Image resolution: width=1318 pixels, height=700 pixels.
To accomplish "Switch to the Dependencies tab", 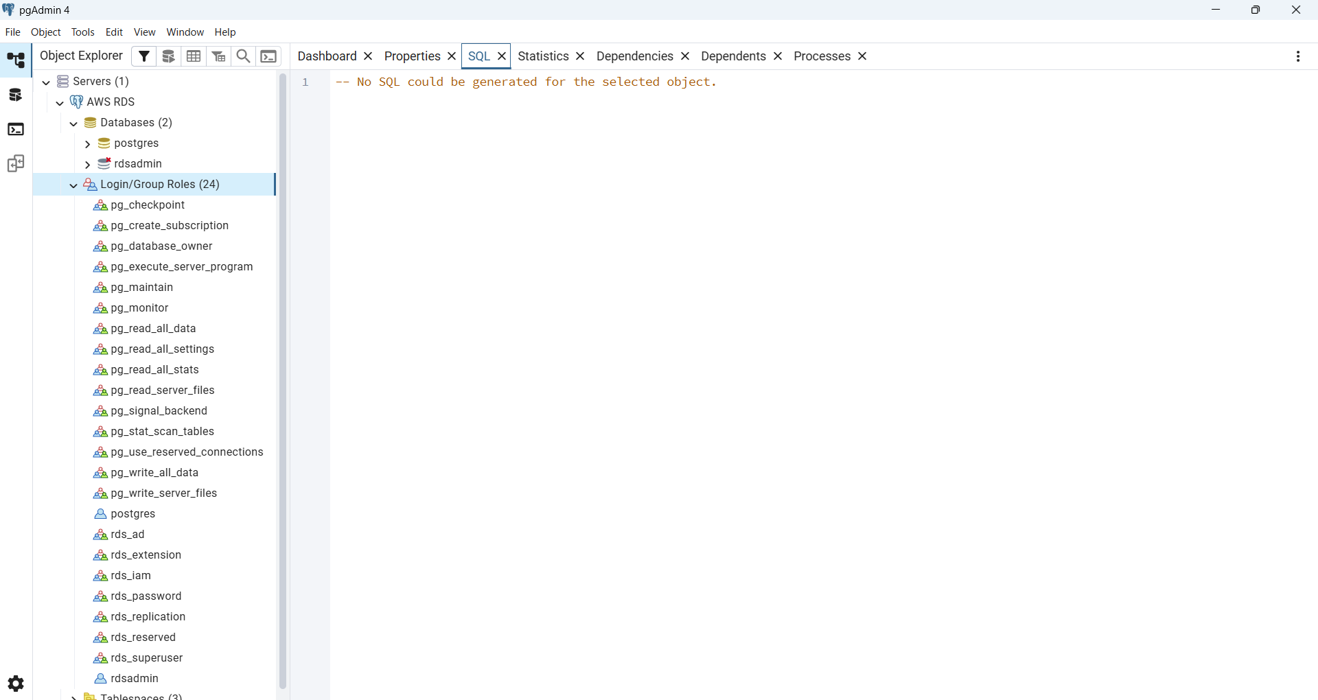I will point(634,56).
